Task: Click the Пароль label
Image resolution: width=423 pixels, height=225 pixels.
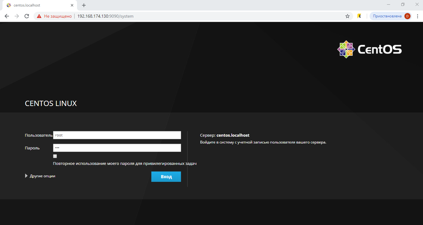Action: pyautogui.click(x=32, y=148)
